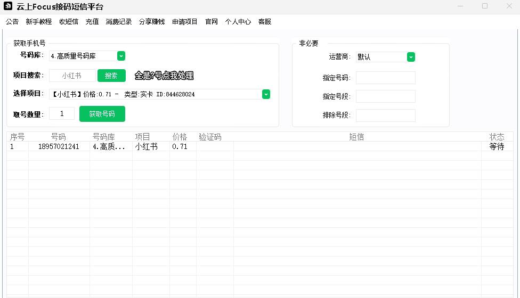Contact 客服 from menu bar
Viewport: 520px width, 298px height.
(265, 22)
